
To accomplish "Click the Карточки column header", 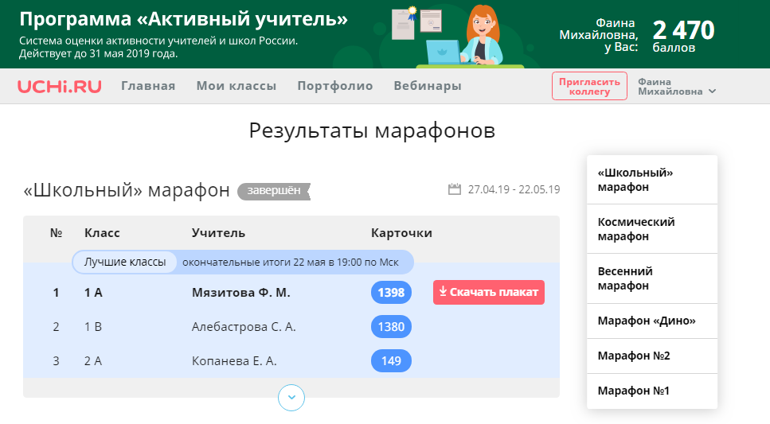I will pos(401,233).
